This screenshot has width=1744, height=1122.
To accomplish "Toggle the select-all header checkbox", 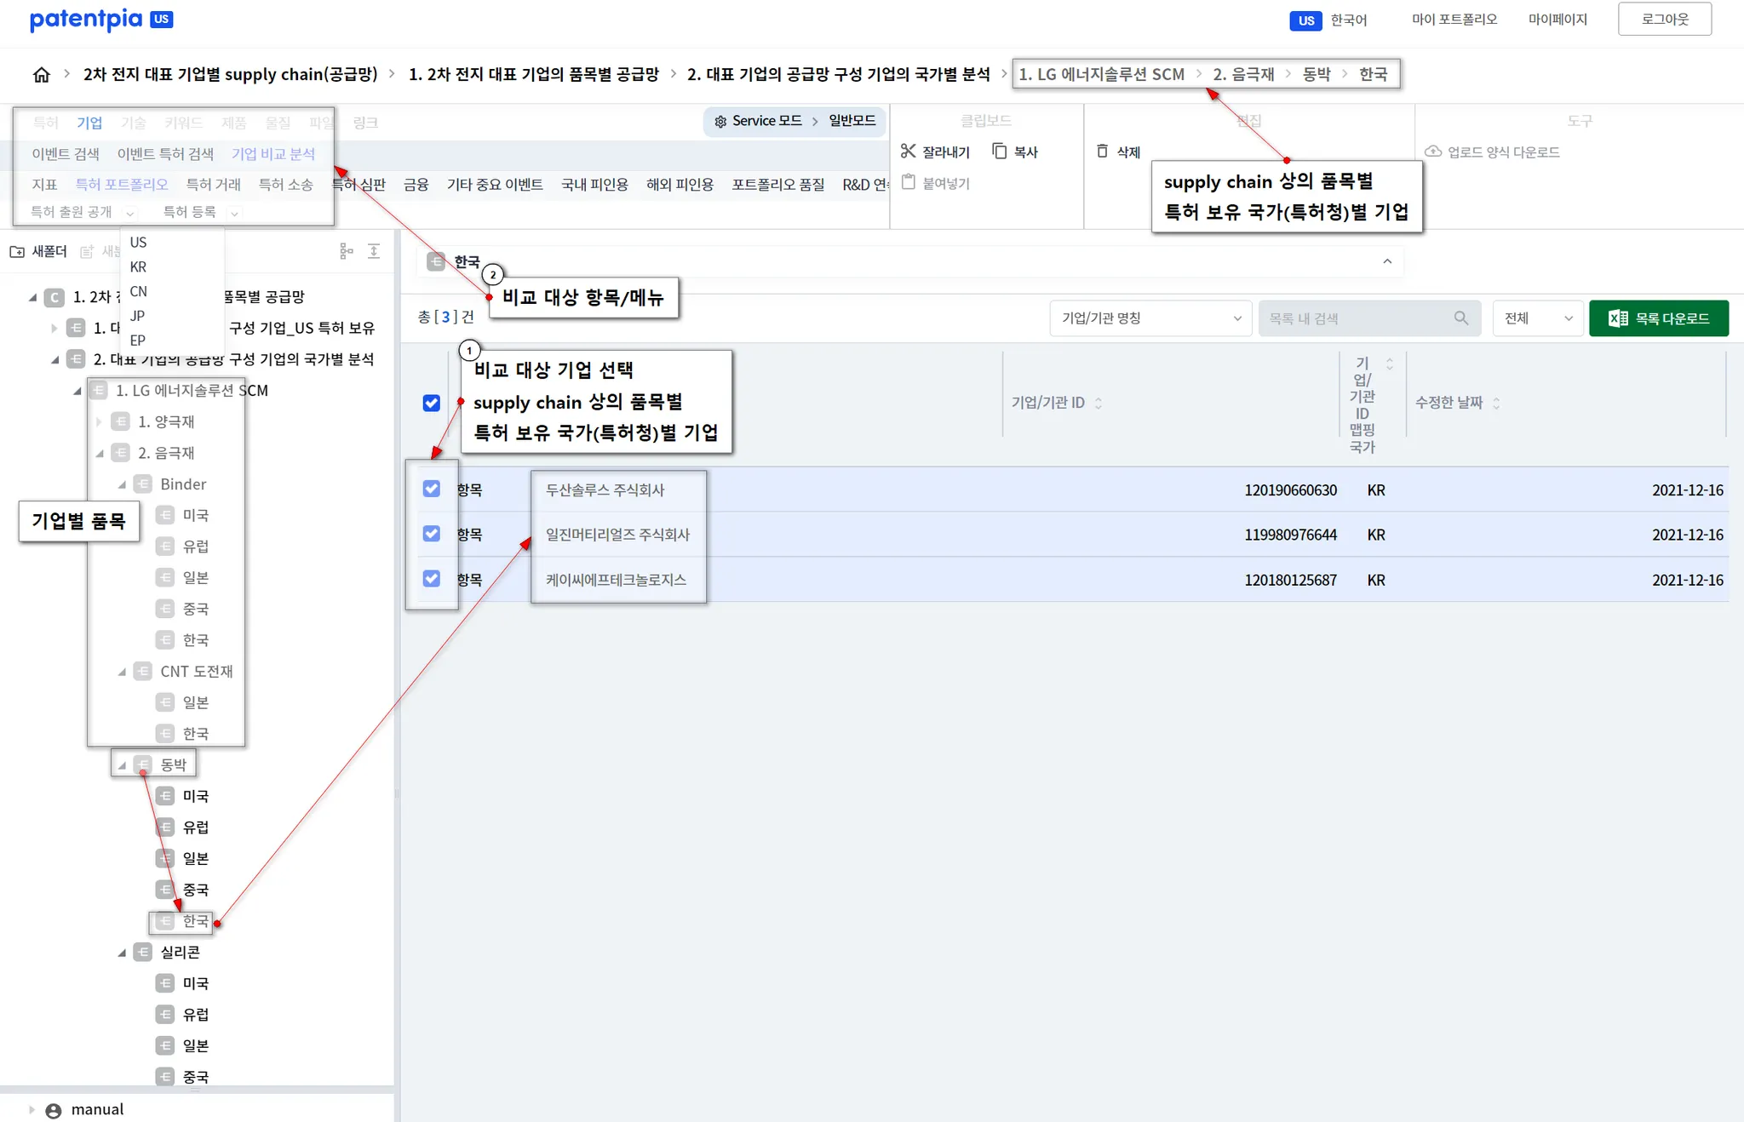I will [x=432, y=403].
